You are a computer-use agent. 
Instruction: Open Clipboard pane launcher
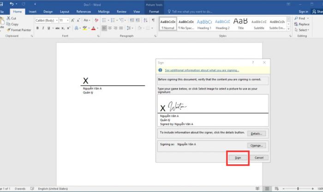[x=32, y=36]
